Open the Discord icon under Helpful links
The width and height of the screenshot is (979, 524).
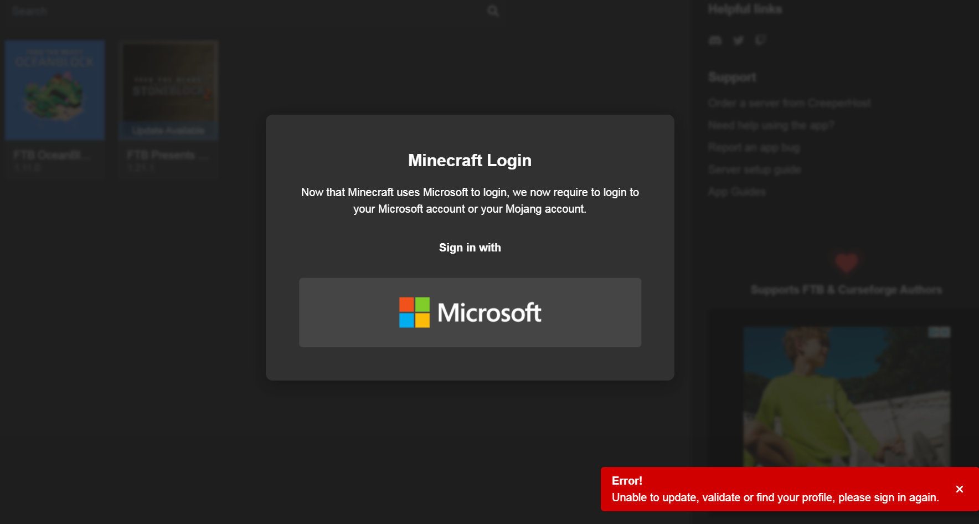[715, 40]
